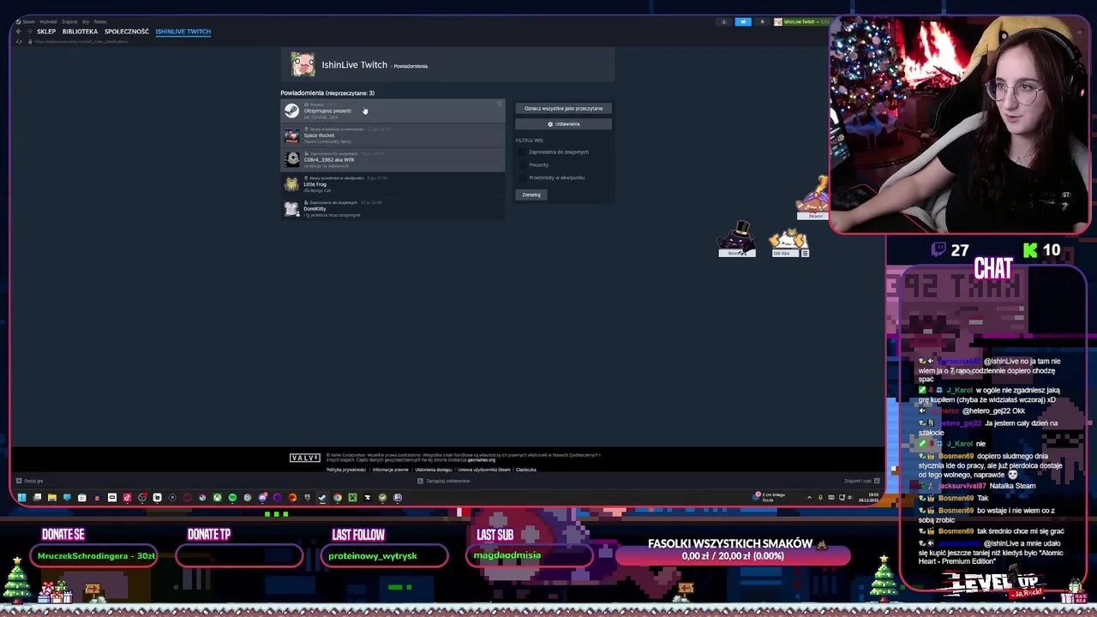Open File Explorer from taskbar
Viewport: 1097px width, 617px height.
pos(51,497)
